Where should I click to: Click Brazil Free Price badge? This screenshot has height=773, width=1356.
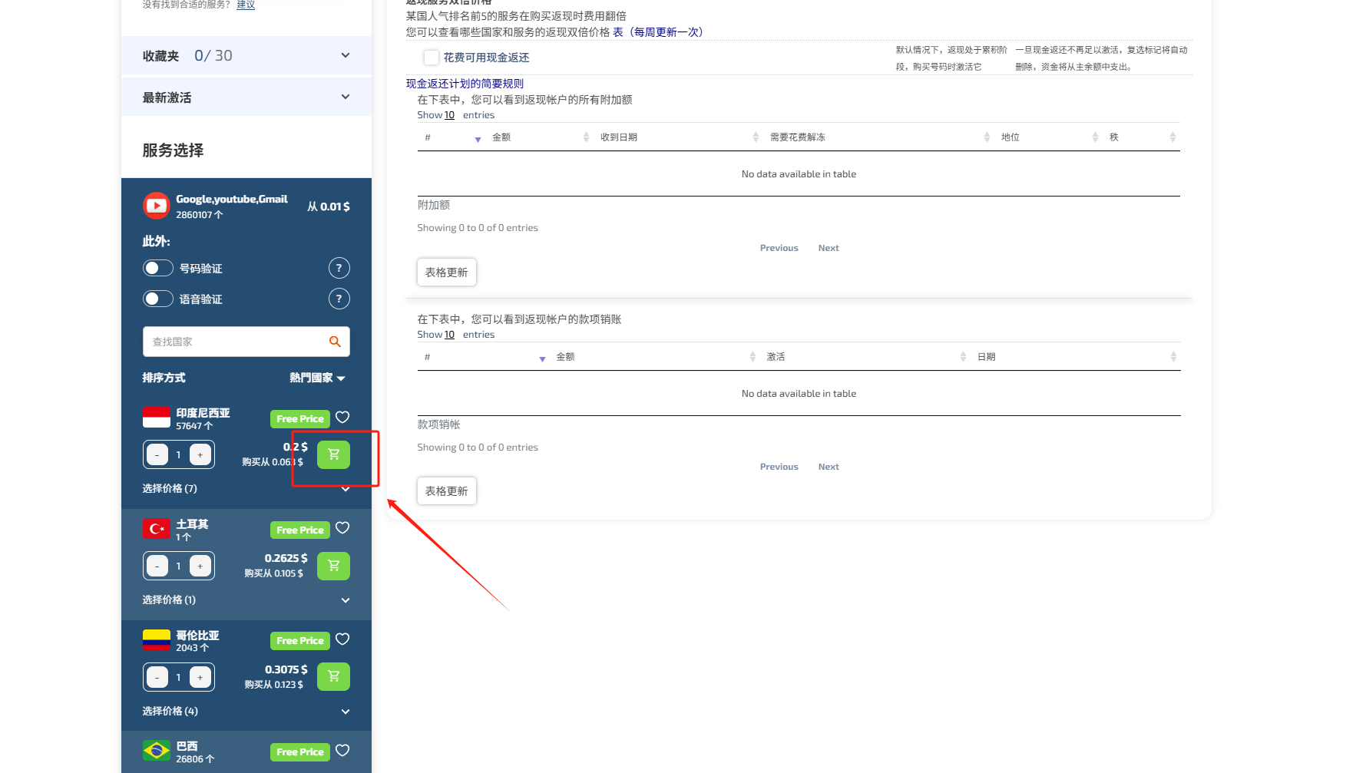pyautogui.click(x=300, y=752)
